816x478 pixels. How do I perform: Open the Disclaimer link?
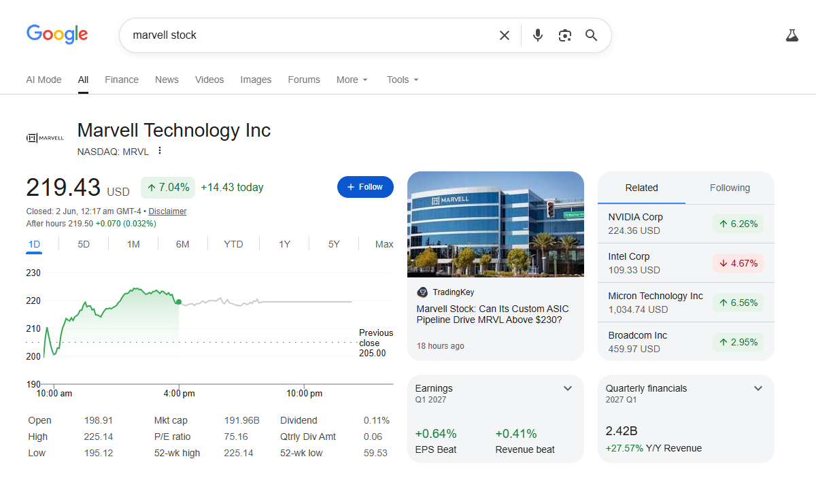[x=167, y=211]
